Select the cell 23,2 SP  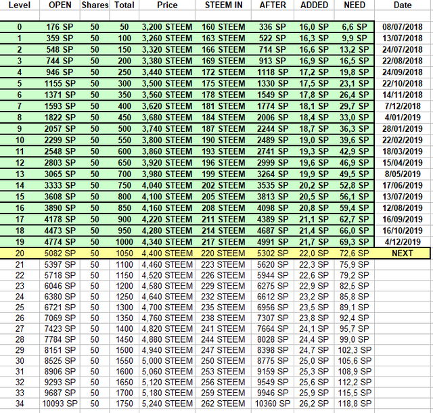tap(314, 297)
